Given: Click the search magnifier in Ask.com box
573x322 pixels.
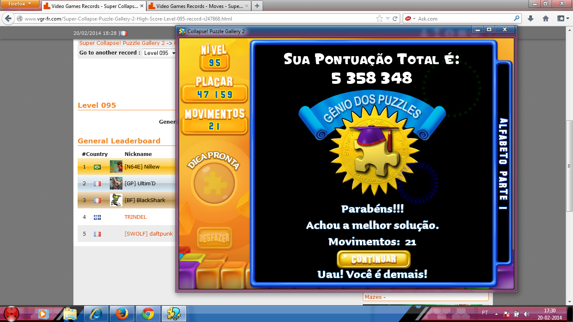Looking at the screenshot, I should coord(516,18).
